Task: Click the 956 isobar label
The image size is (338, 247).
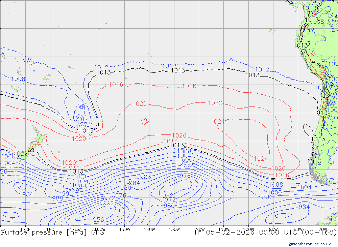Action: click(98, 220)
